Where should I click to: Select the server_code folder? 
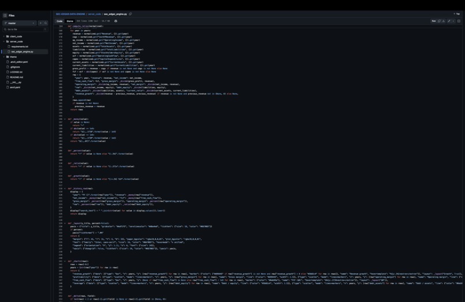coord(16,41)
